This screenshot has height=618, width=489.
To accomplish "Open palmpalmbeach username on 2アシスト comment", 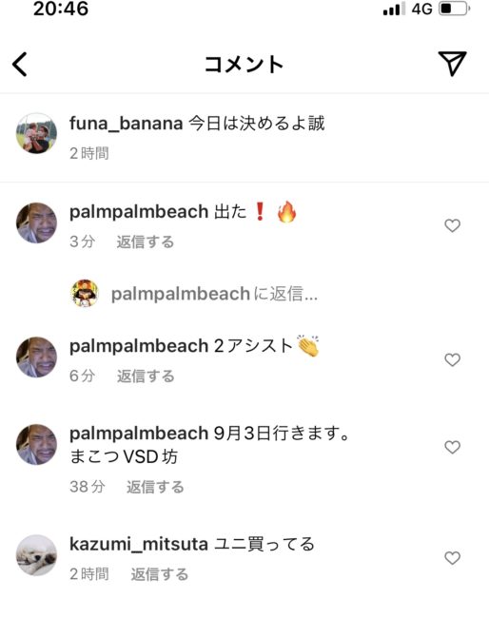I will [x=138, y=346].
